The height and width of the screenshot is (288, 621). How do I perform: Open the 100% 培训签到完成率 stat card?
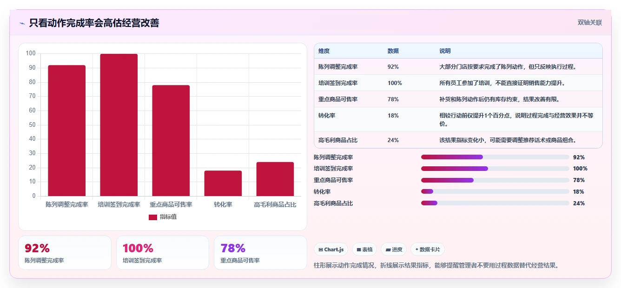coord(163,253)
